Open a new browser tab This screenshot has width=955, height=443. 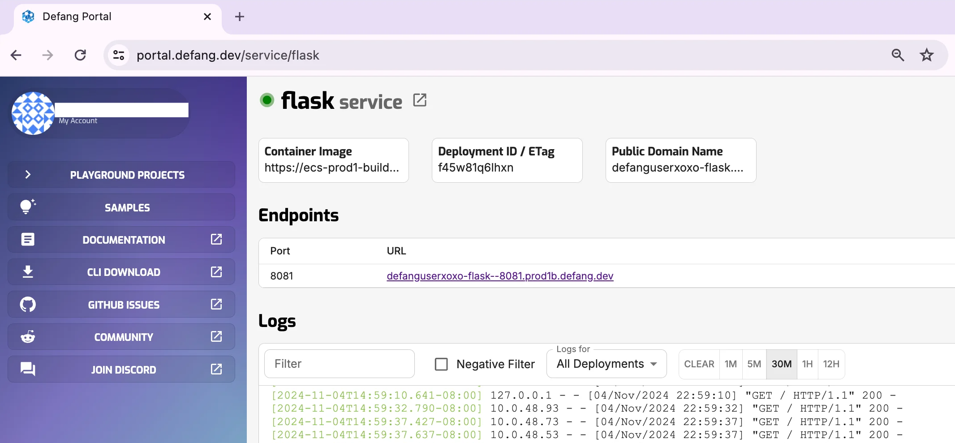point(240,17)
